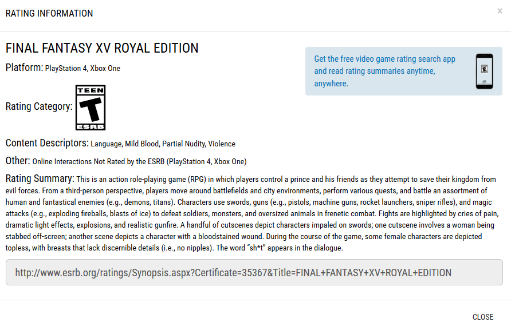Click the RATING INFORMATION header
Viewport: 511px width, 330px height.
click(x=49, y=13)
